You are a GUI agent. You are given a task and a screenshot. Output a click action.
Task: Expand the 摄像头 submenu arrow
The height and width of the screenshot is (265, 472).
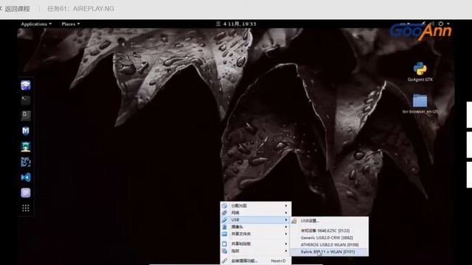click(286, 227)
